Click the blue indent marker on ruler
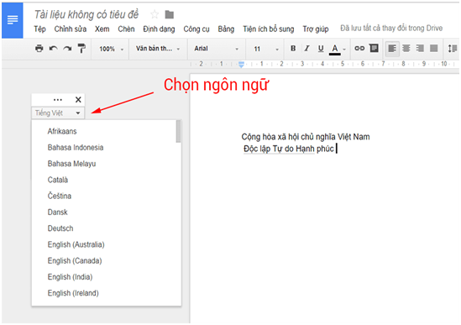Image resolution: width=461 pixels, height=325 pixels. pos(241,65)
